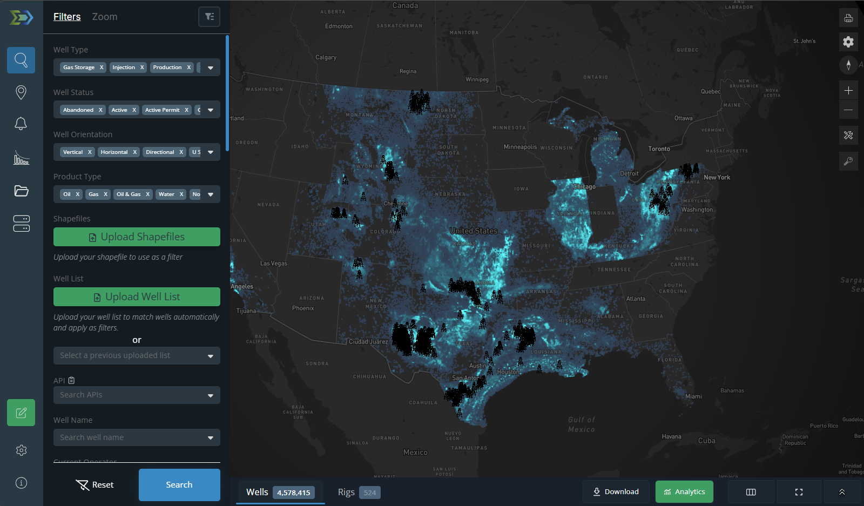864x506 pixels.
Task: Open the server-style sidebar icon below the folder
Action: (21, 224)
